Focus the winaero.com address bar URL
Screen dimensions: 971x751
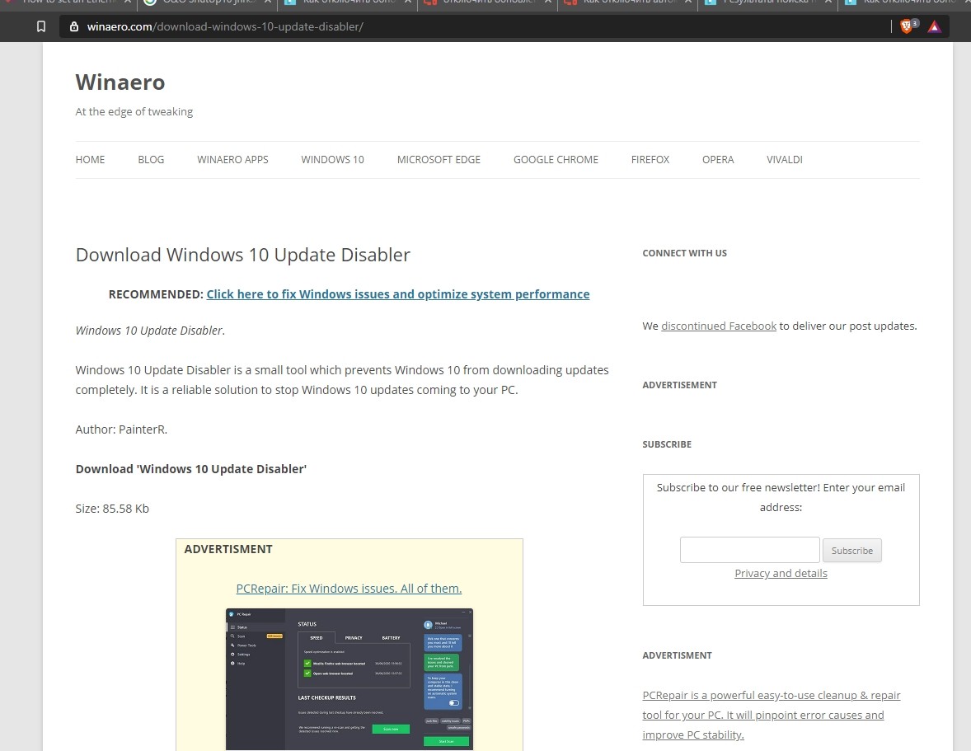pyautogui.click(x=225, y=26)
